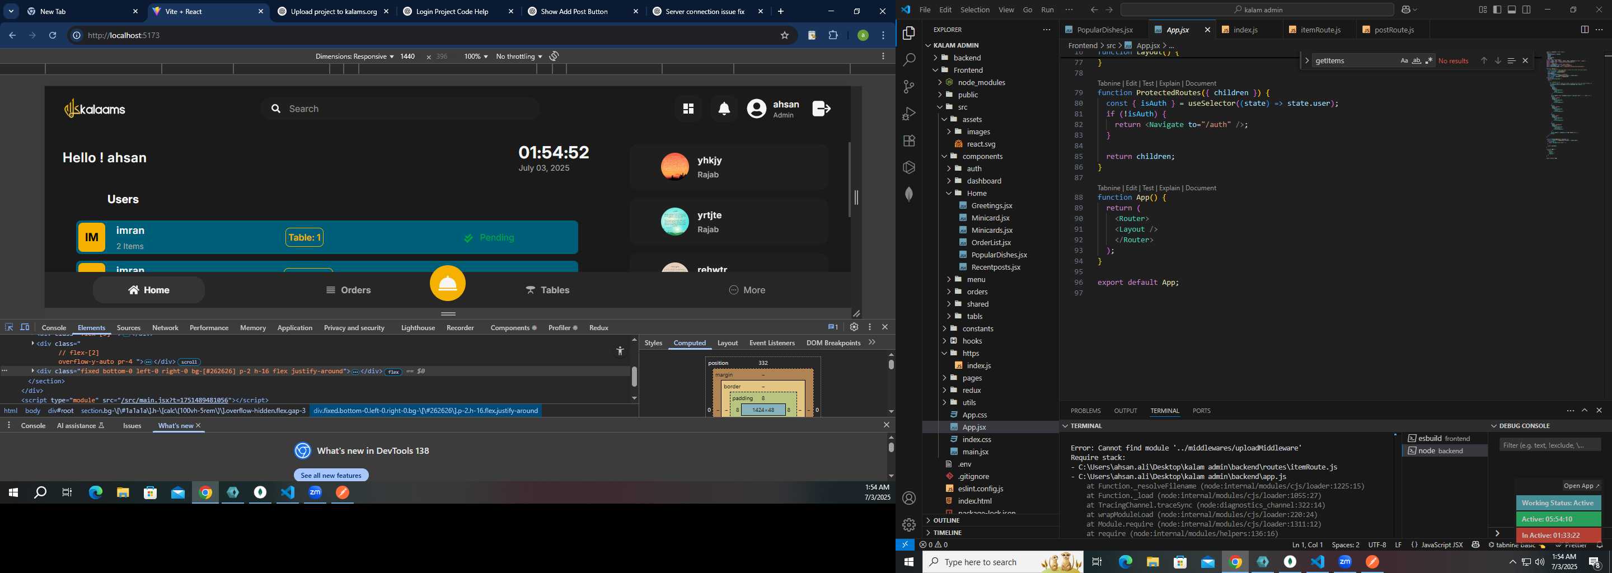Toggle Use Regular Expression in find widget
This screenshot has width=1612, height=573.
pos(1428,60)
